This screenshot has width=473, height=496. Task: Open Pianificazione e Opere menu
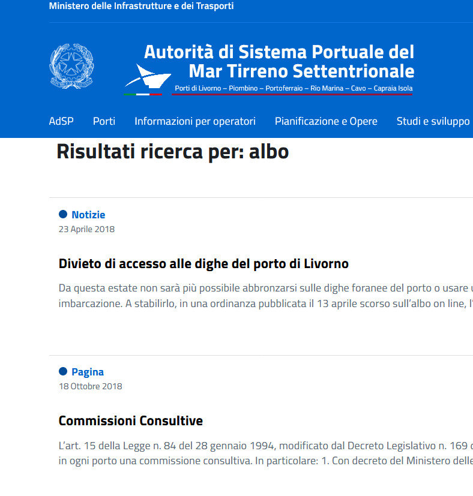(x=326, y=121)
